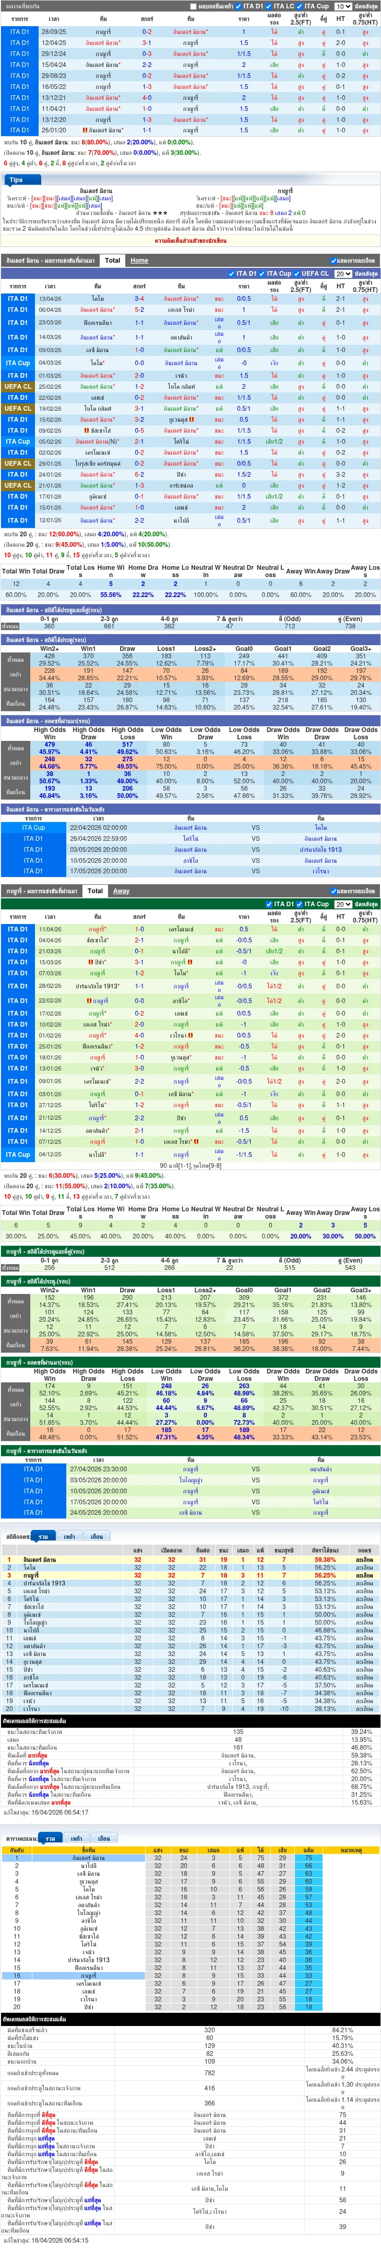Click the 39.24% value below standings
The image size is (381, 2252).
pyautogui.click(x=362, y=1732)
